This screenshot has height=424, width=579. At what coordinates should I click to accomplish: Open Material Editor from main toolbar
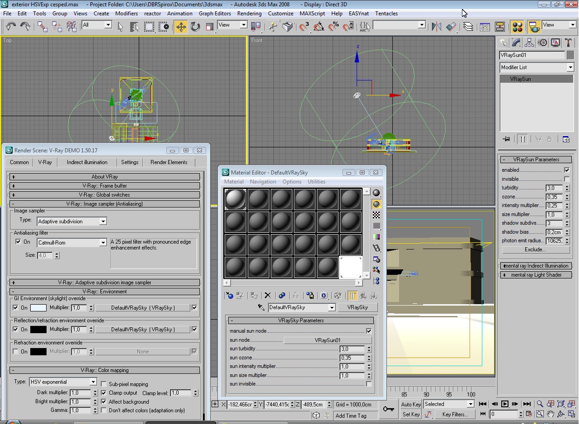pyautogui.click(x=518, y=27)
